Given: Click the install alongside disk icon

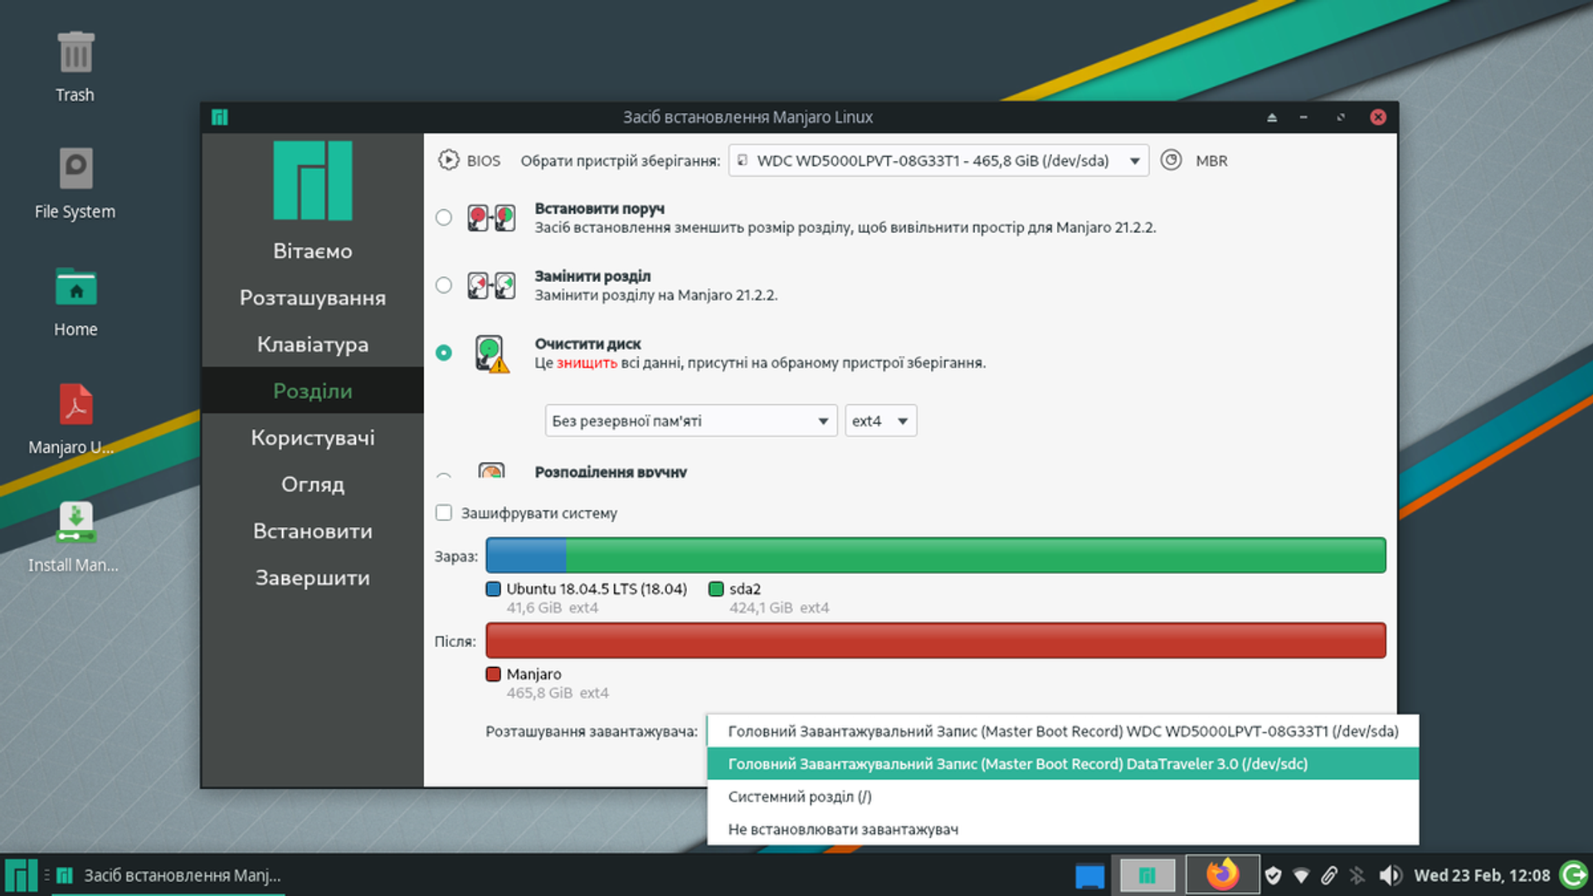Looking at the screenshot, I should [491, 218].
